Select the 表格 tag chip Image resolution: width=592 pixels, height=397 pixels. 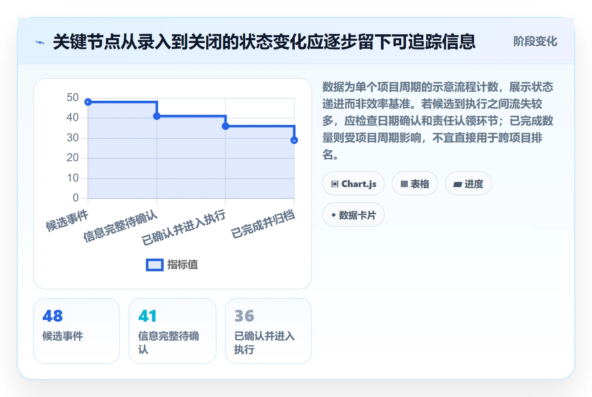coord(415,184)
